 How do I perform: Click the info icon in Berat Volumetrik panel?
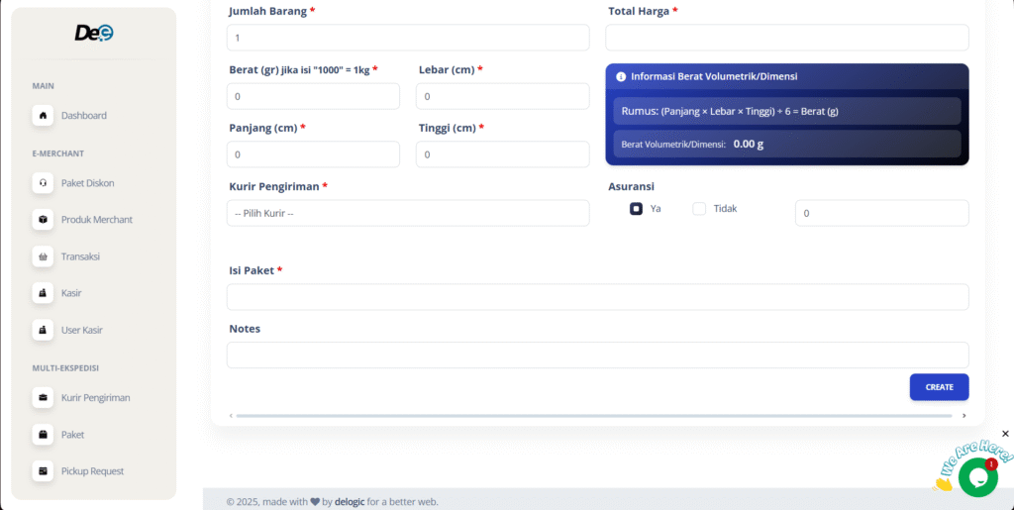[x=621, y=76]
